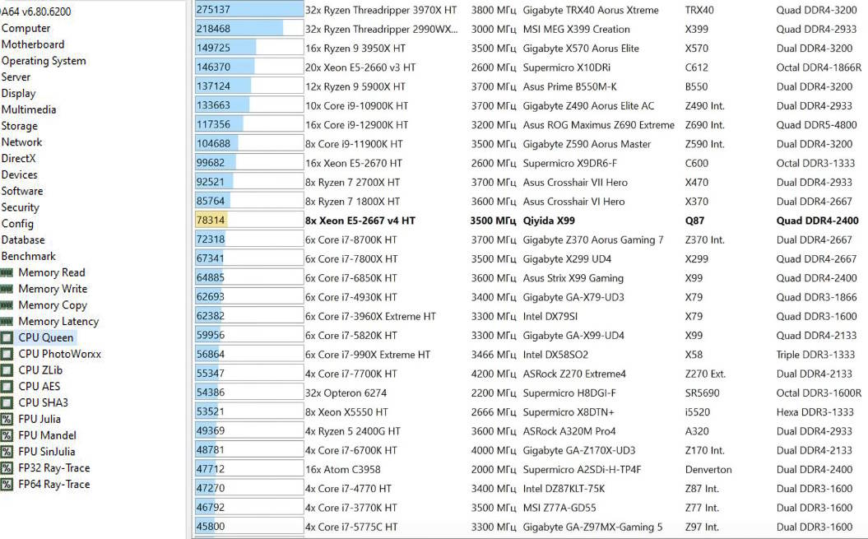Select the Memory Copy benchmark label
Image resolution: width=868 pixels, height=539 pixels.
(x=53, y=305)
